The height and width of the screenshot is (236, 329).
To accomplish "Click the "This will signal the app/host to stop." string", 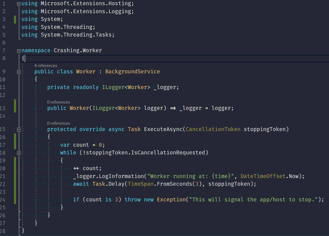I will click(253, 199).
